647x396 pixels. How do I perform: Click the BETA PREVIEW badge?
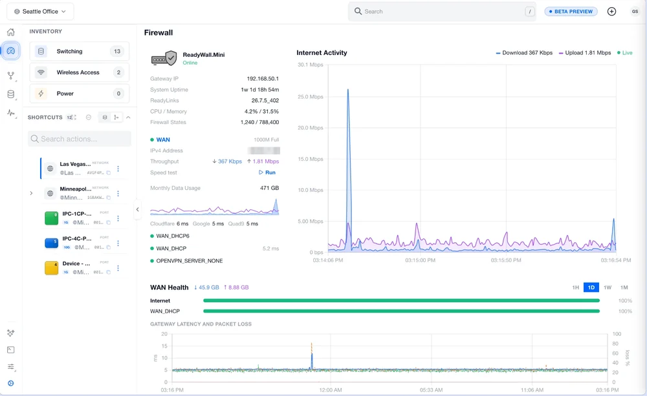[571, 12]
